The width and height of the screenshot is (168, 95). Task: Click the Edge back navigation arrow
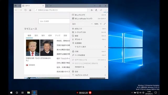[x=16, y=10]
